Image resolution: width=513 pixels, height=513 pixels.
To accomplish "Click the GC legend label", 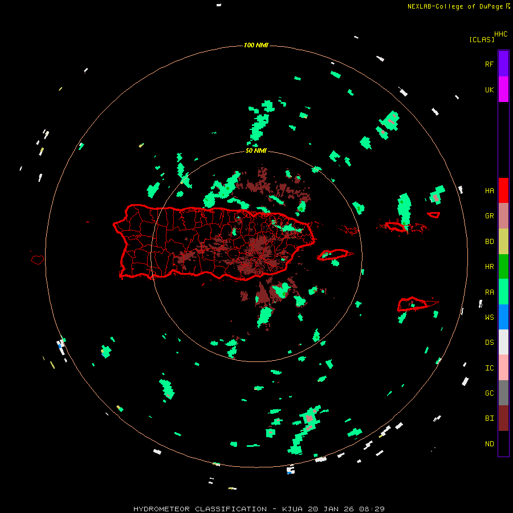I will [489, 393].
